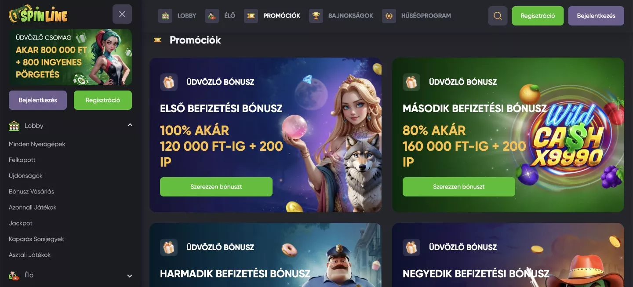The image size is (633, 287).
Task: Close the sidebar with the X button
Action: [122, 14]
